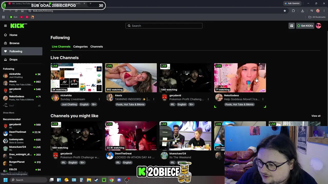Screen dimensions: 328x184
Task: Open options menu for NekoGodess stream card
Action: pyautogui.click(x=263, y=99)
